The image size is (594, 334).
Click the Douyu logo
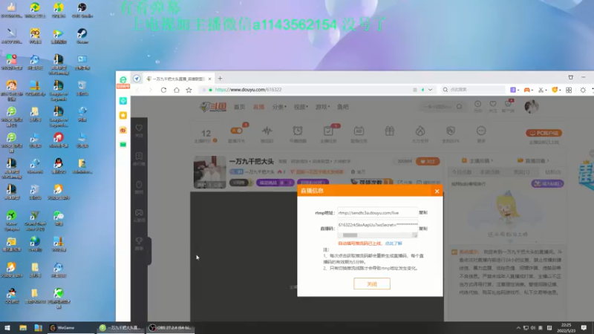[x=213, y=107]
